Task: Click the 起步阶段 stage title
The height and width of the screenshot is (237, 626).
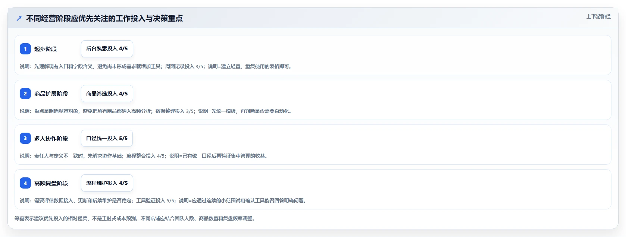Action: [x=46, y=49]
